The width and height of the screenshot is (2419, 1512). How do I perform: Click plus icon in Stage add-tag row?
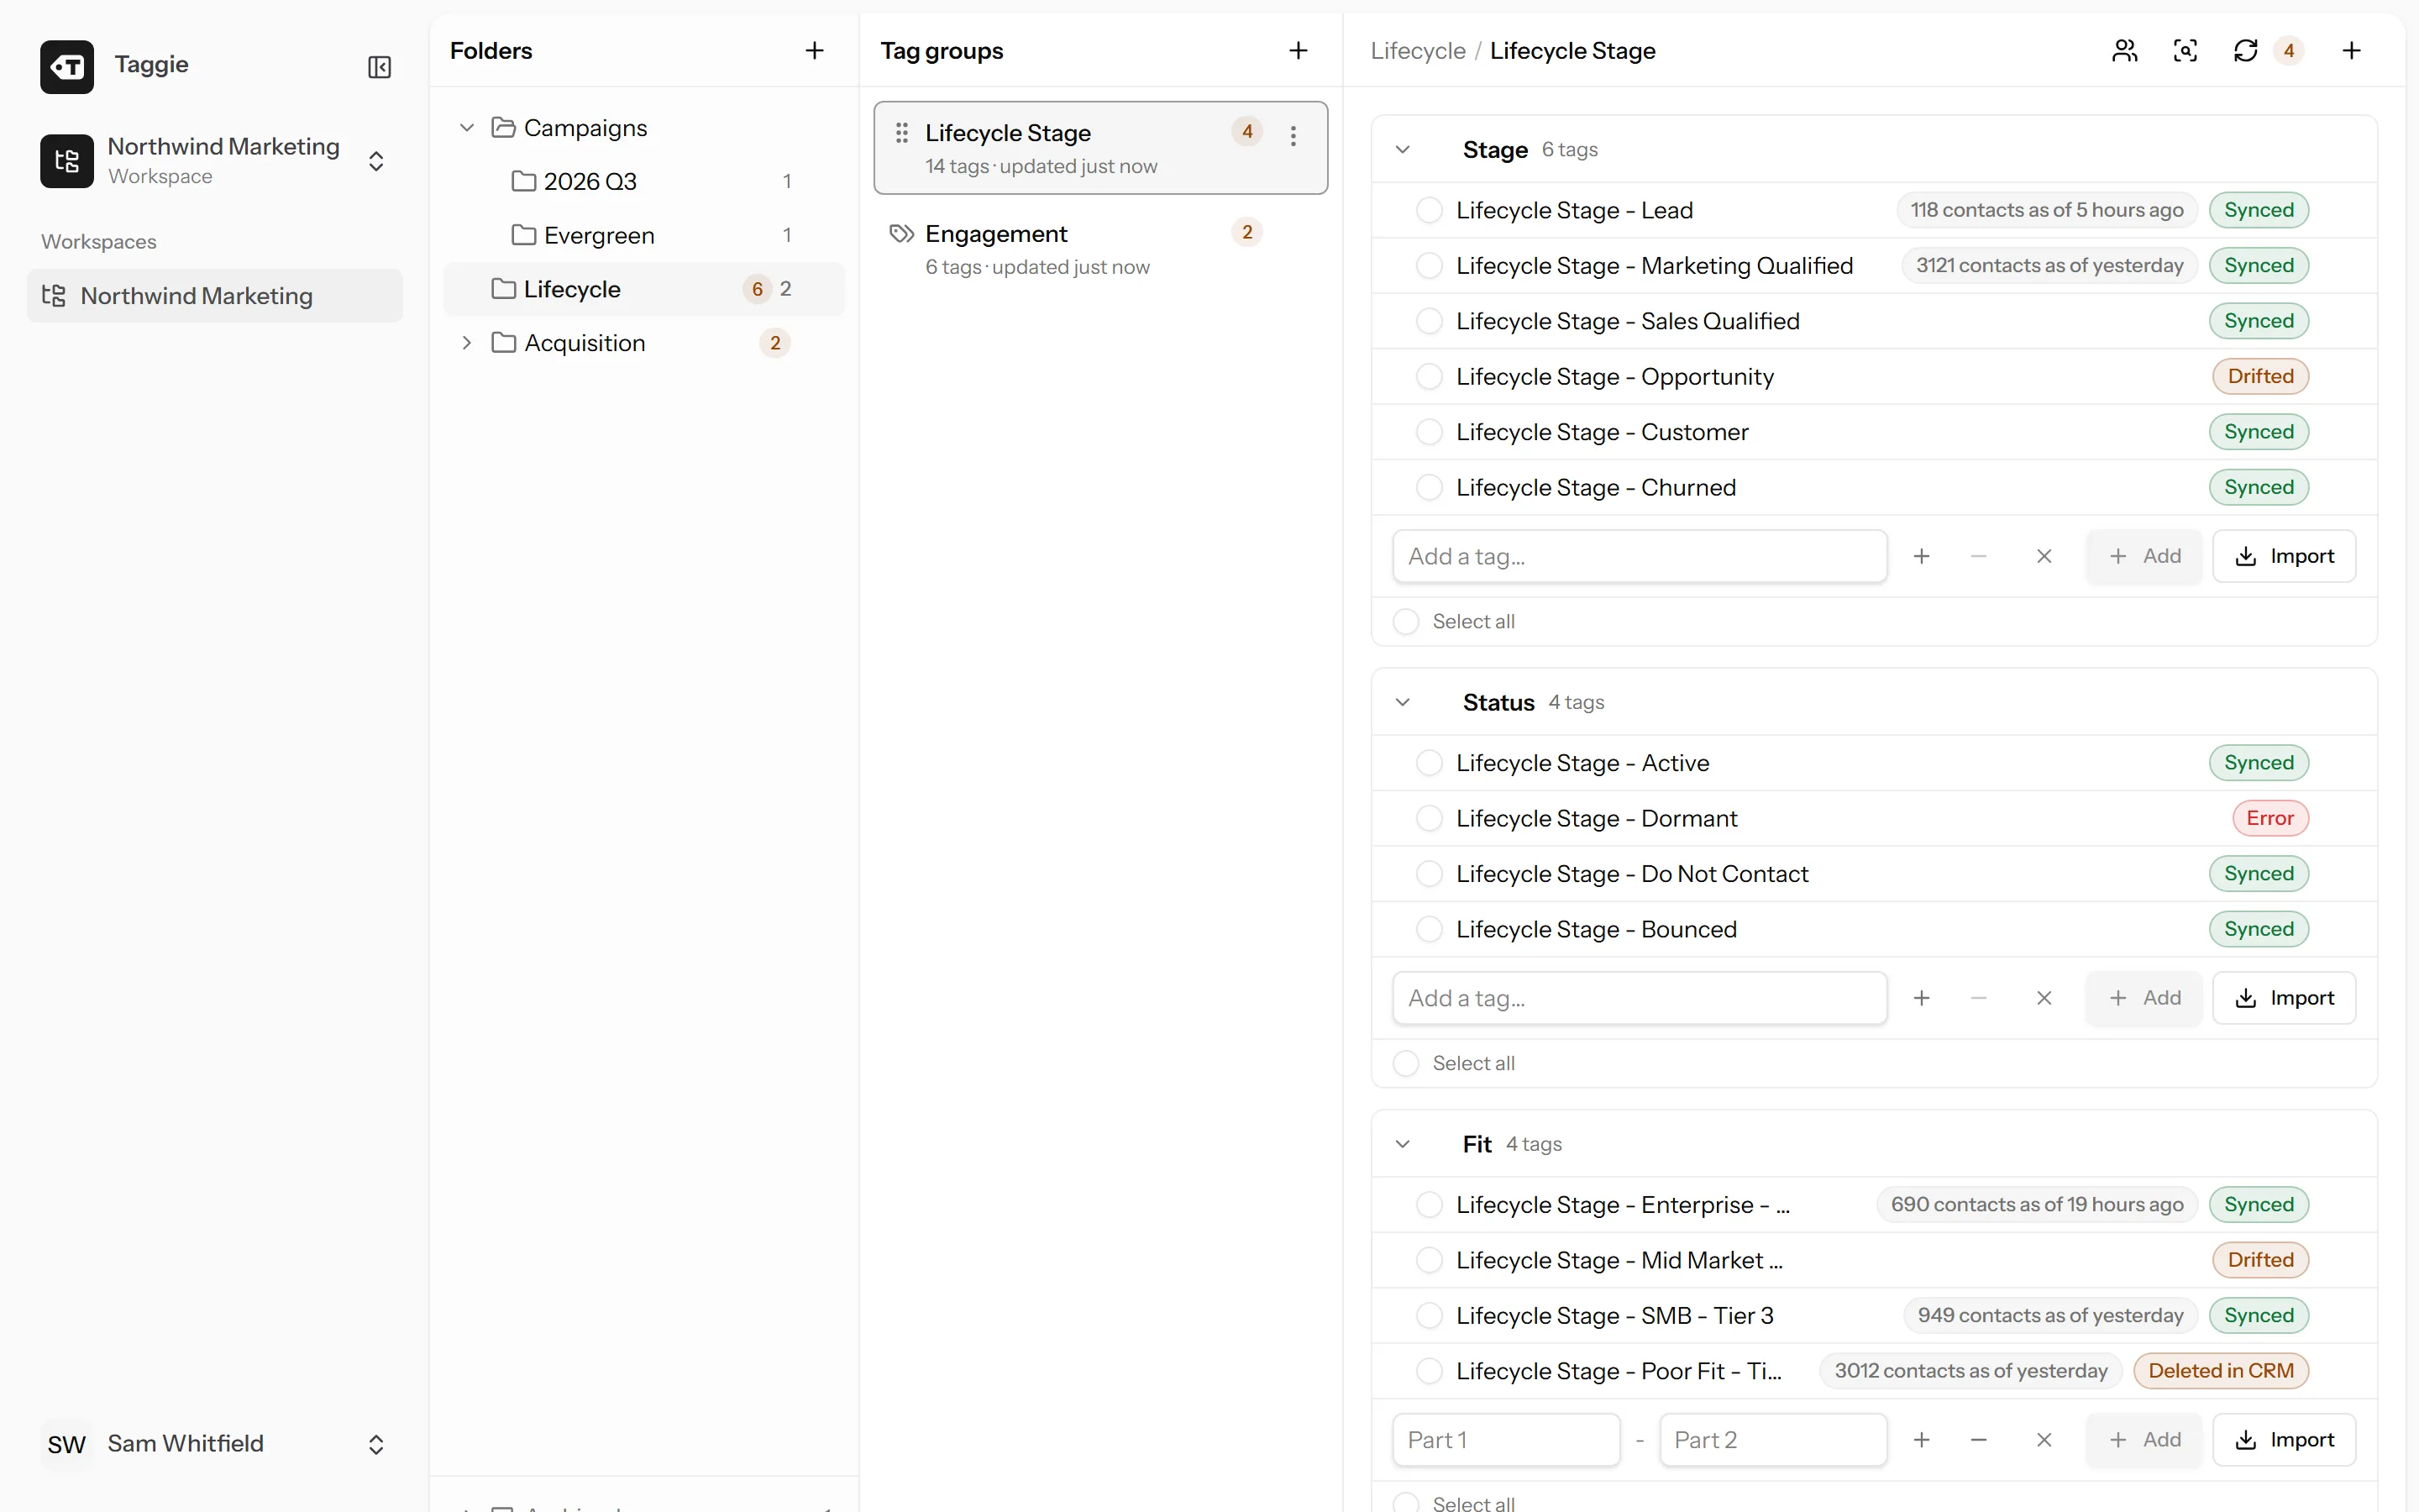tap(1921, 556)
